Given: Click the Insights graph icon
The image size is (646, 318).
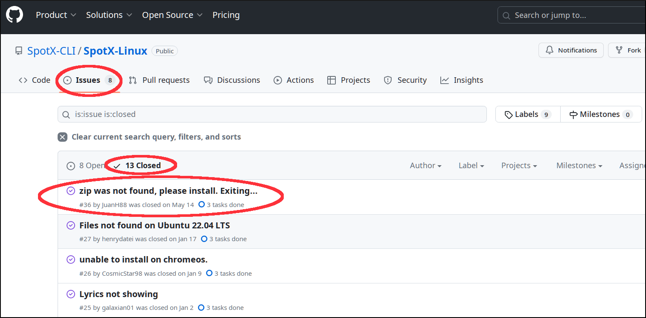Looking at the screenshot, I should [x=445, y=80].
